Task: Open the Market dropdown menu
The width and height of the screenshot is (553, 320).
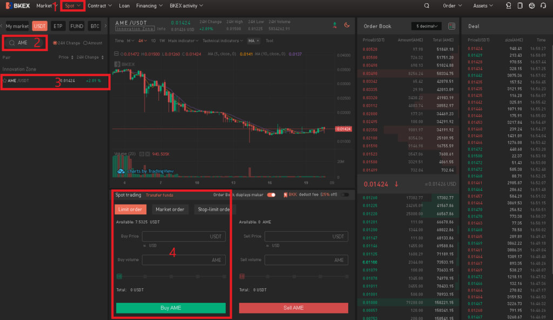Action: [x=46, y=5]
